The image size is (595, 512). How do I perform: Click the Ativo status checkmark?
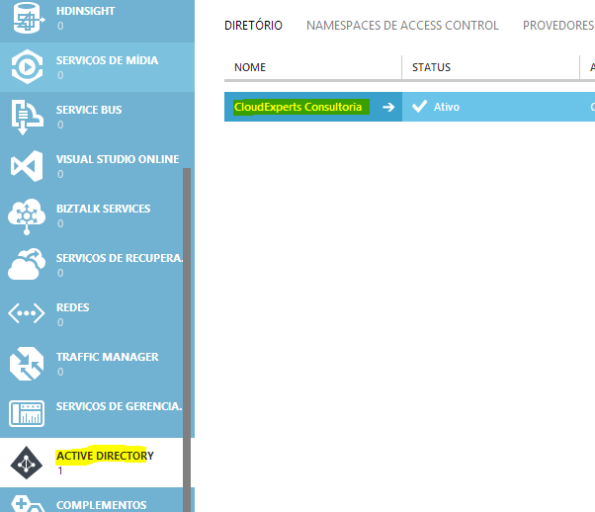420,107
